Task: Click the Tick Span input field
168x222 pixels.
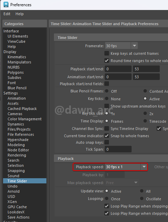Action: tap(118, 149)
